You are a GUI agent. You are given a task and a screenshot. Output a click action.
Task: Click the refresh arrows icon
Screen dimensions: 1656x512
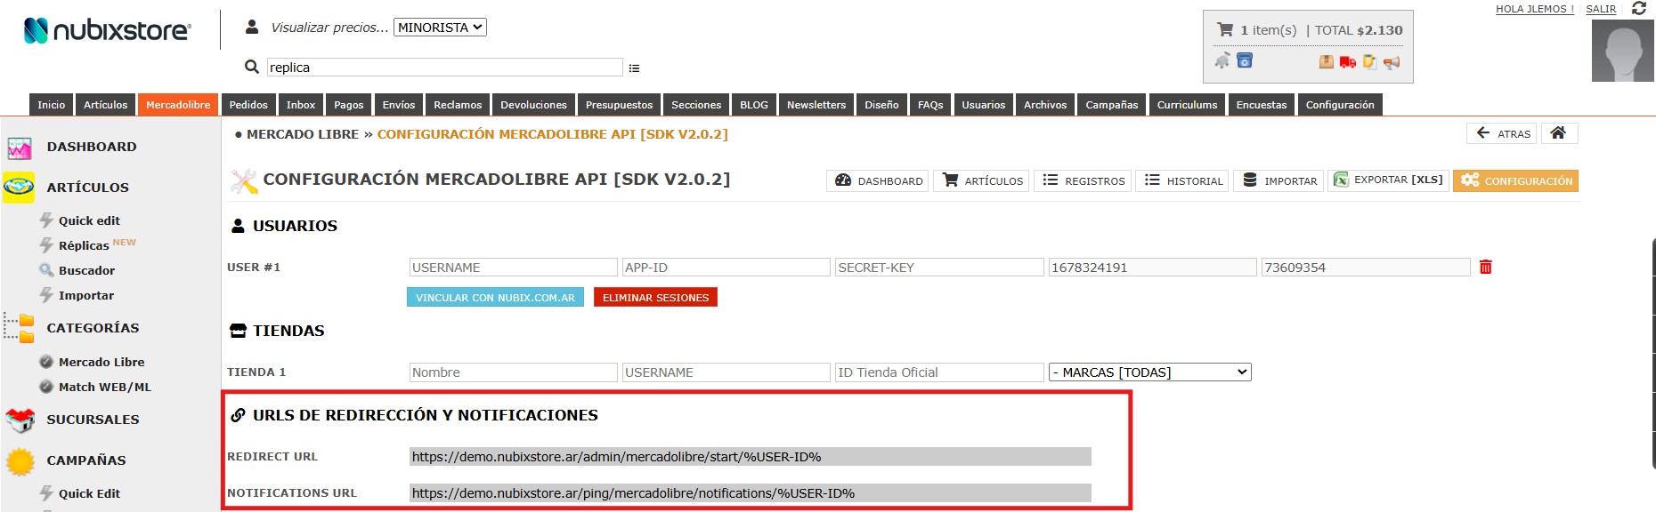click(1638, 8)
